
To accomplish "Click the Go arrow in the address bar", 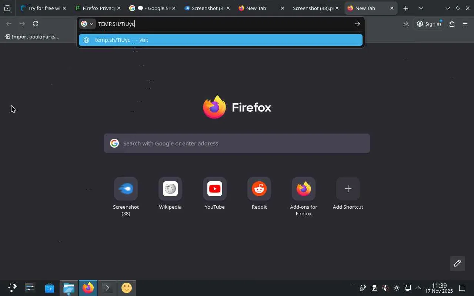I will 357,24.
